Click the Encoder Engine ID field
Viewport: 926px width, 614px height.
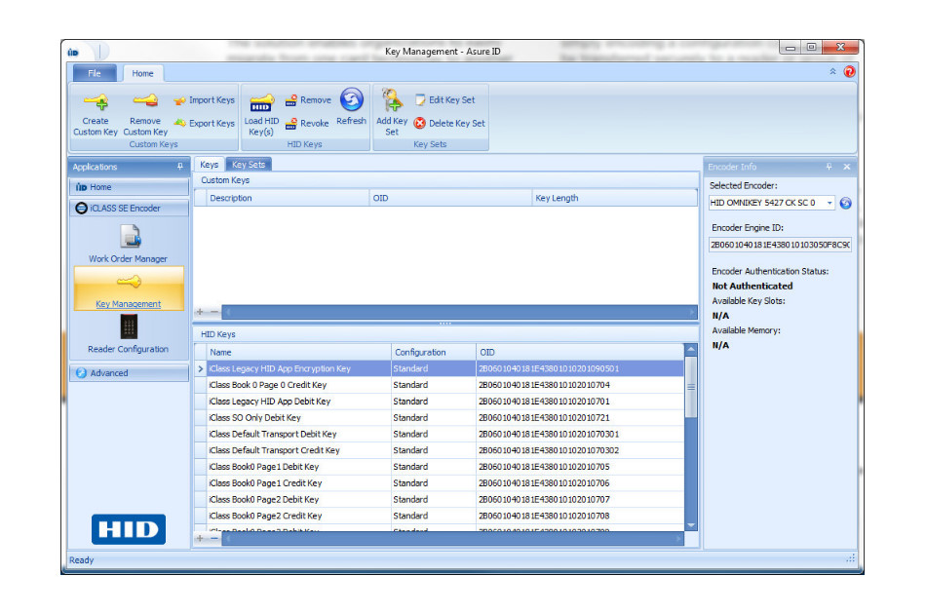[780, 245]
